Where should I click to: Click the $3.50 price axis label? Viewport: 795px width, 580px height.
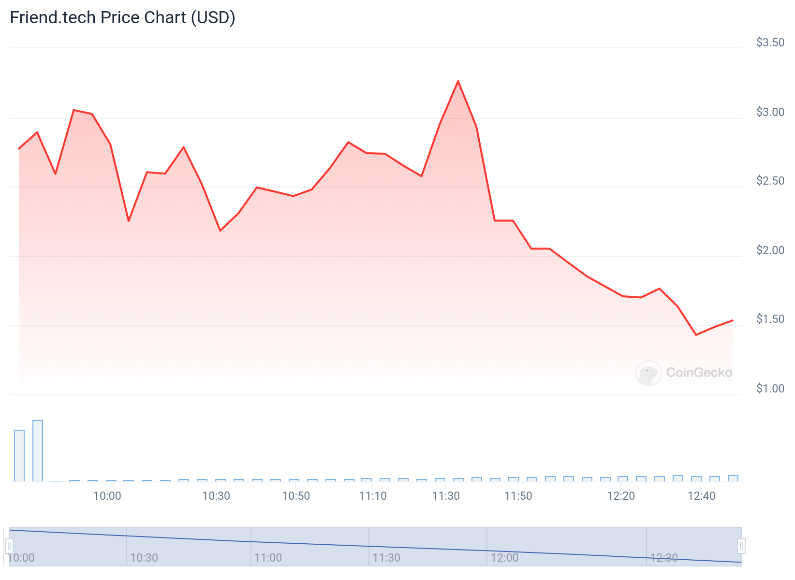[x=770, y=43]
